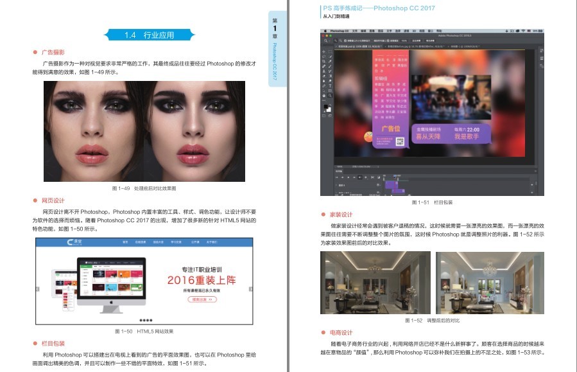Click the caption '图 1-50 HTML5 网站效果'
Image resolution: width=577 pixels, height=372 pixels.
144,331
